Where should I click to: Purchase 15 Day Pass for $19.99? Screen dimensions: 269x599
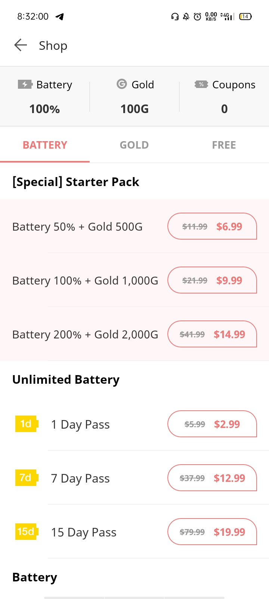(x=212, y=532)
